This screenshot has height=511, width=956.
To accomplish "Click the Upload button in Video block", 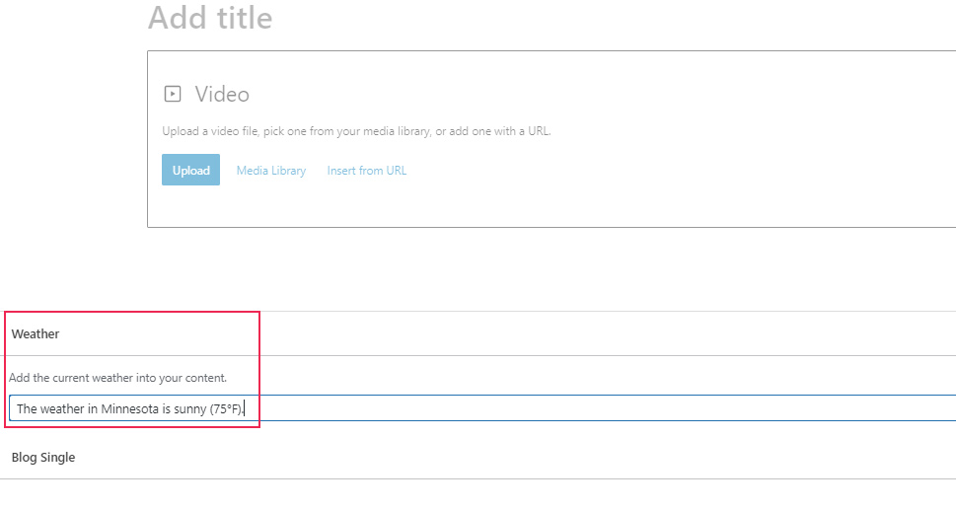I will coord(190,170).
